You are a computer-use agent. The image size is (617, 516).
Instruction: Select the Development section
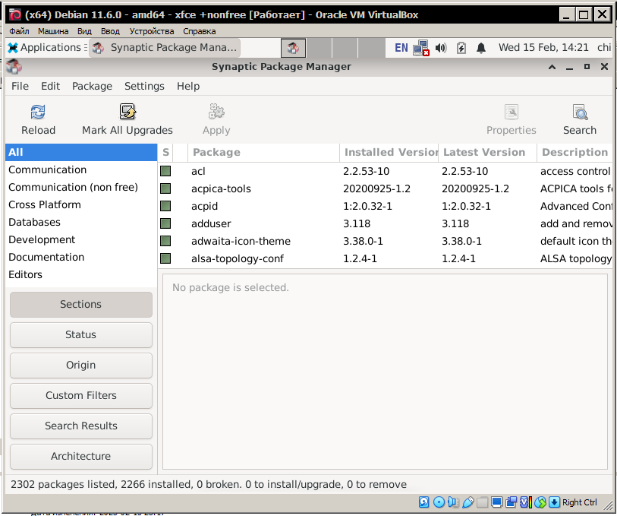[81, 239]
